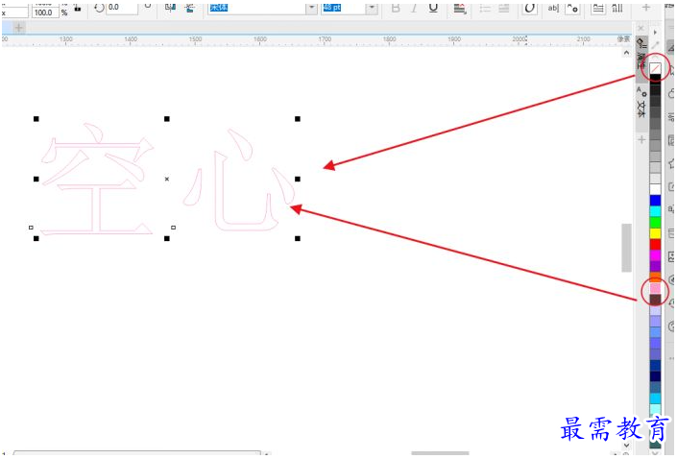Screen dimensions: 677x459
Task: Click the 心 character outline
Action: coord(239,181)
